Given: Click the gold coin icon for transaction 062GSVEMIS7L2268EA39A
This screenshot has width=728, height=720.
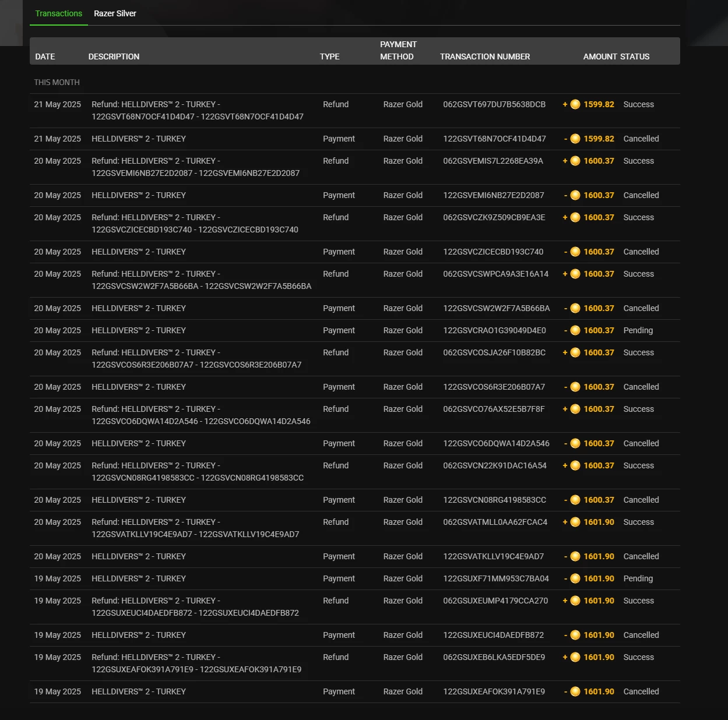Looking at the screenshot, I should [x=575, y=161].
